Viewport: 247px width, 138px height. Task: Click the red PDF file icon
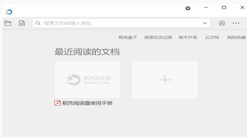(x=57, y=103)
